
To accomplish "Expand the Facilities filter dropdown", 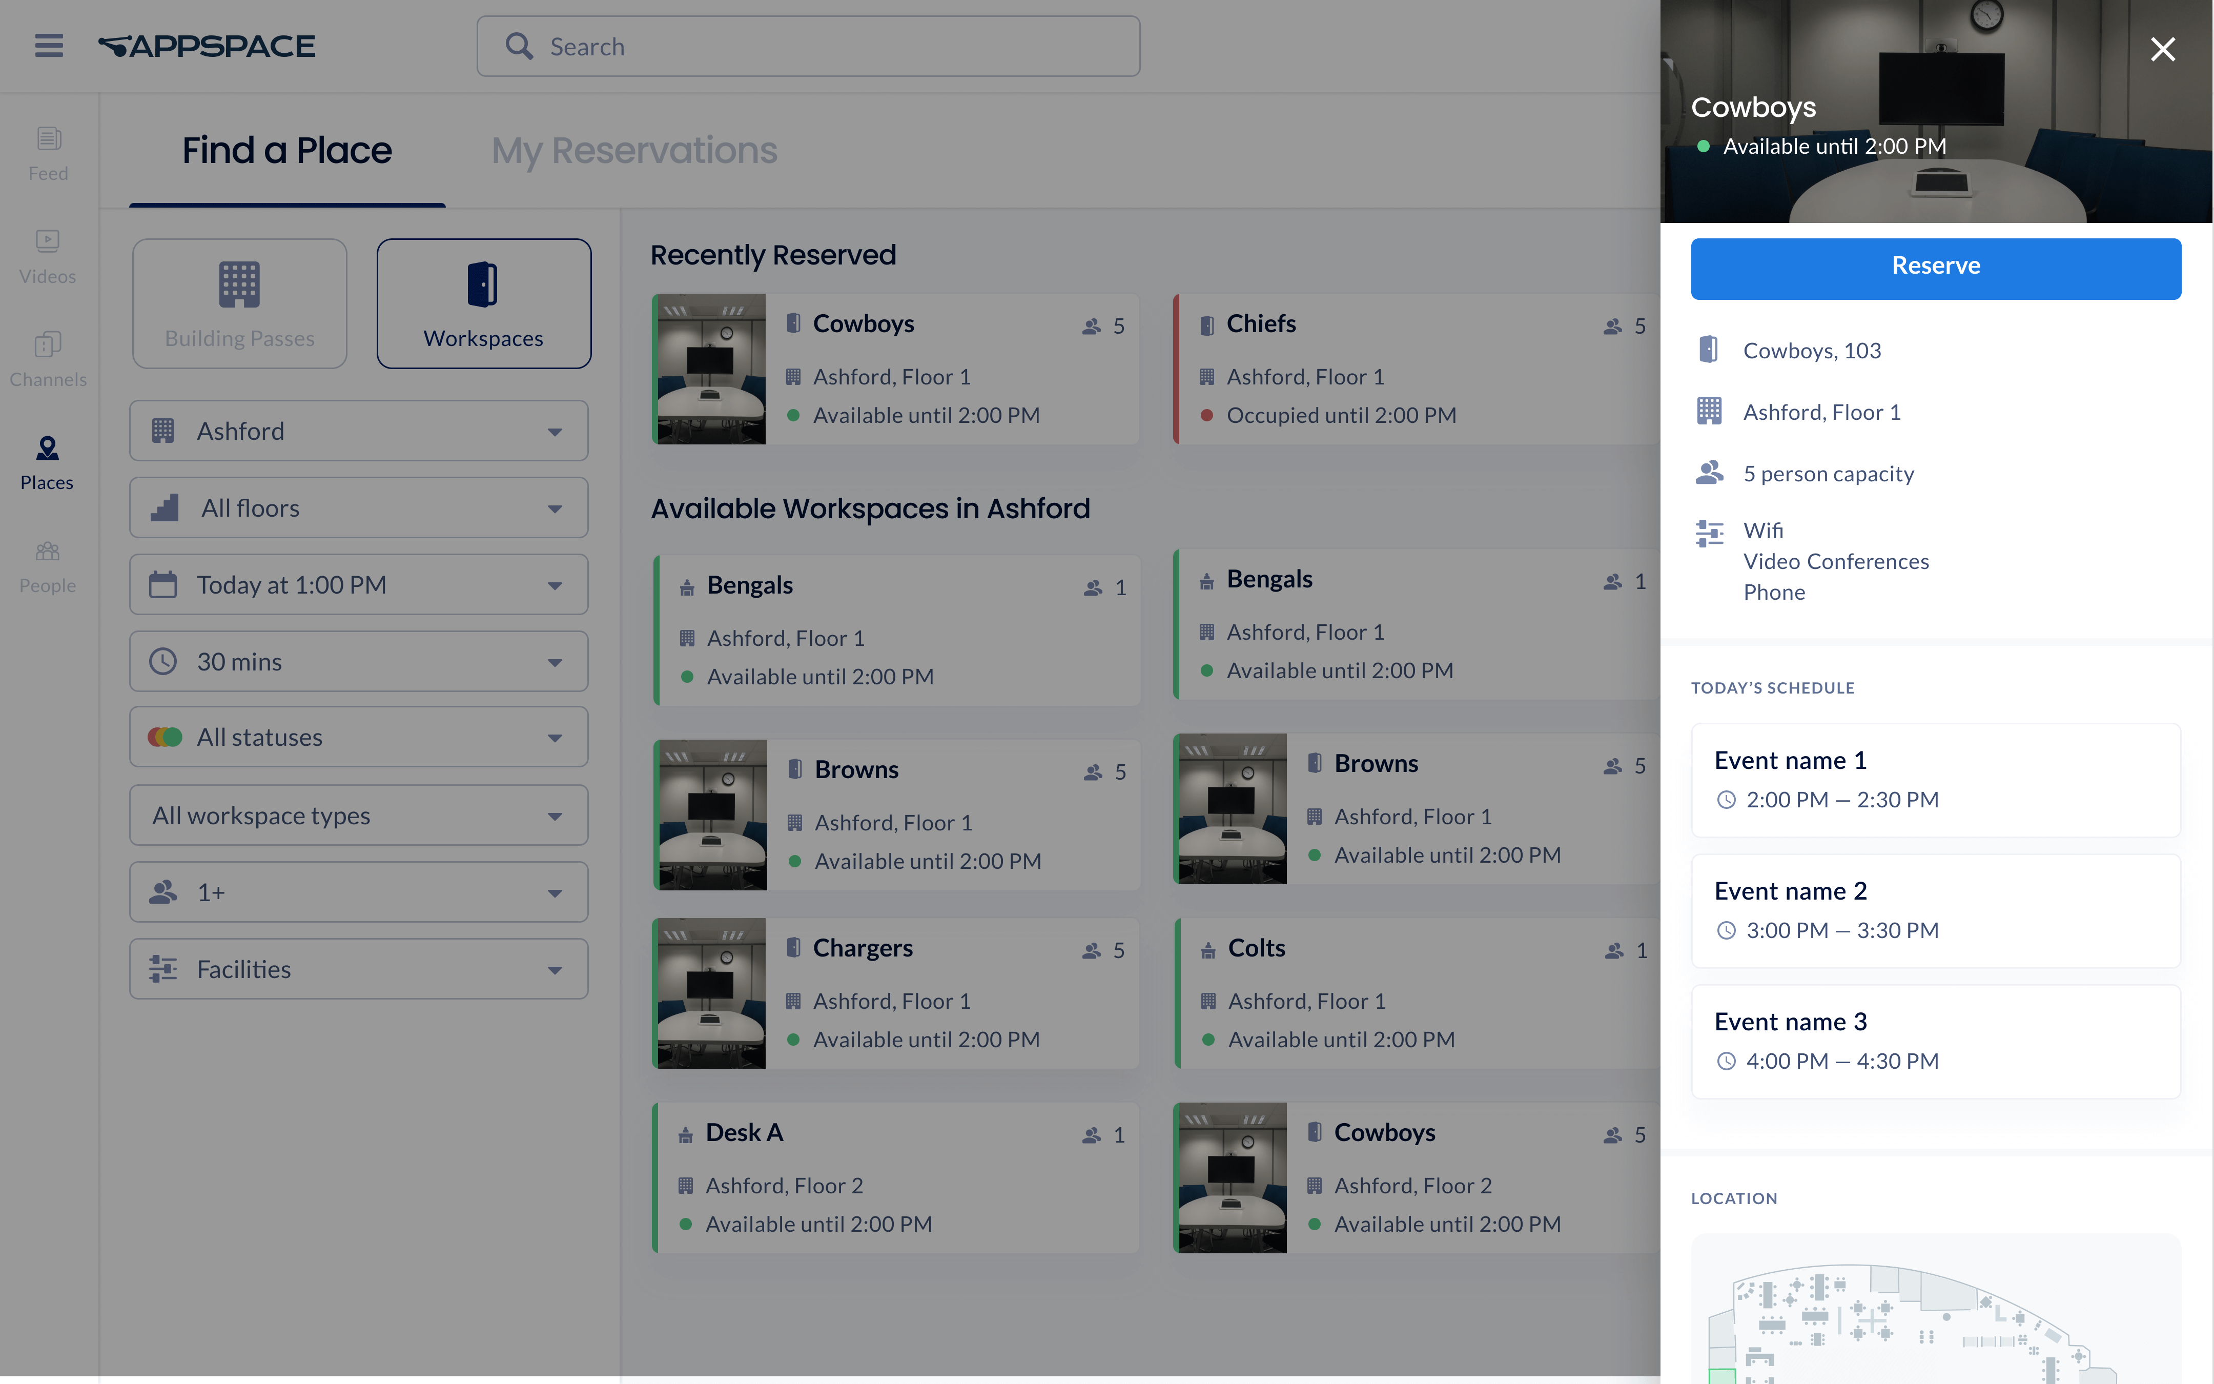I will click(x=359, y=969).
